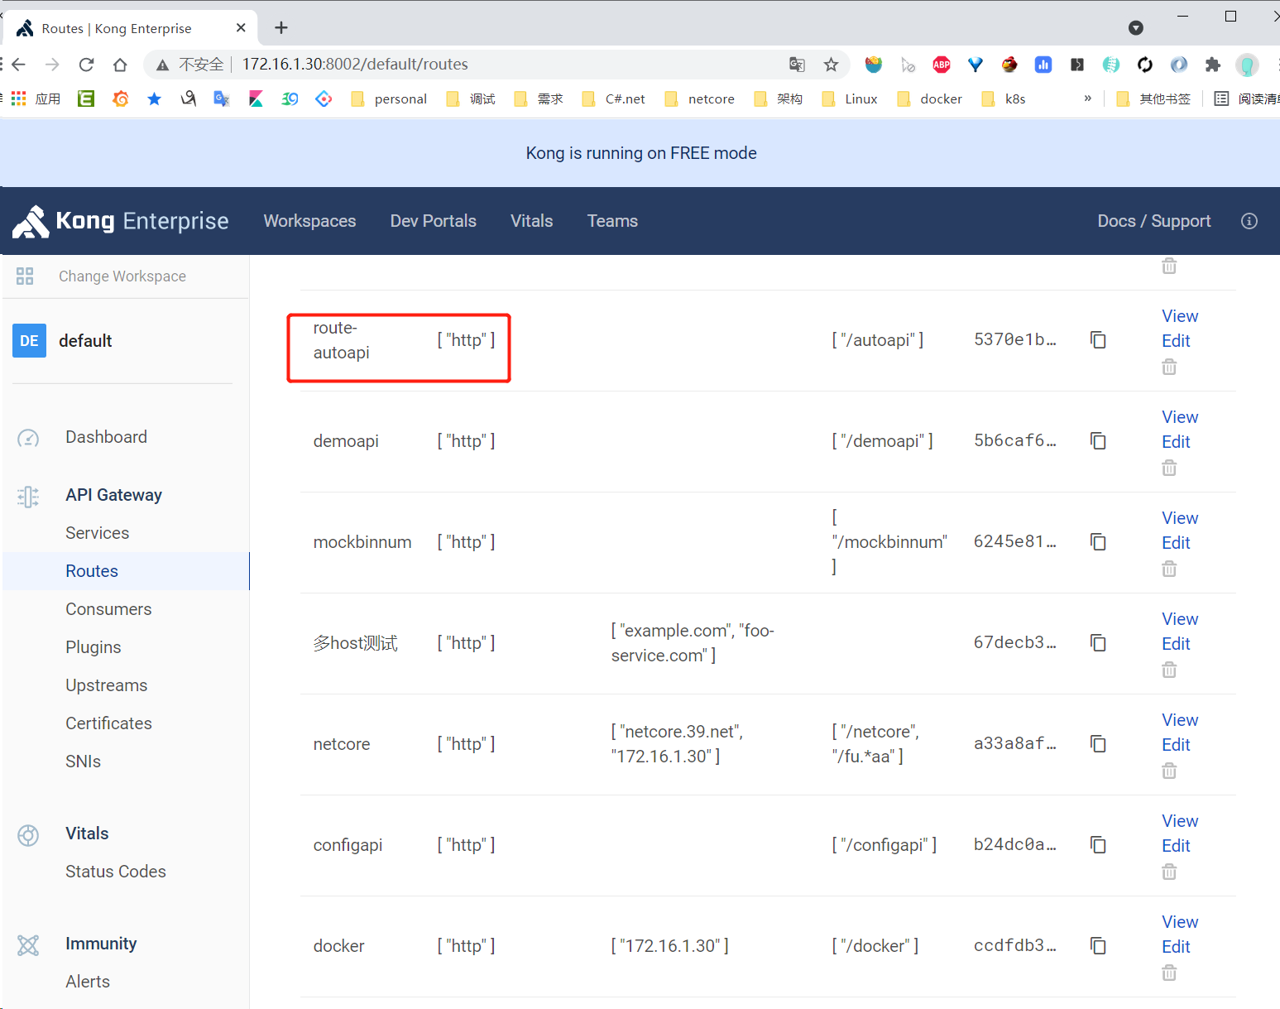
Task: Open Docs / Support
Action: click(x=1154, y=221)
